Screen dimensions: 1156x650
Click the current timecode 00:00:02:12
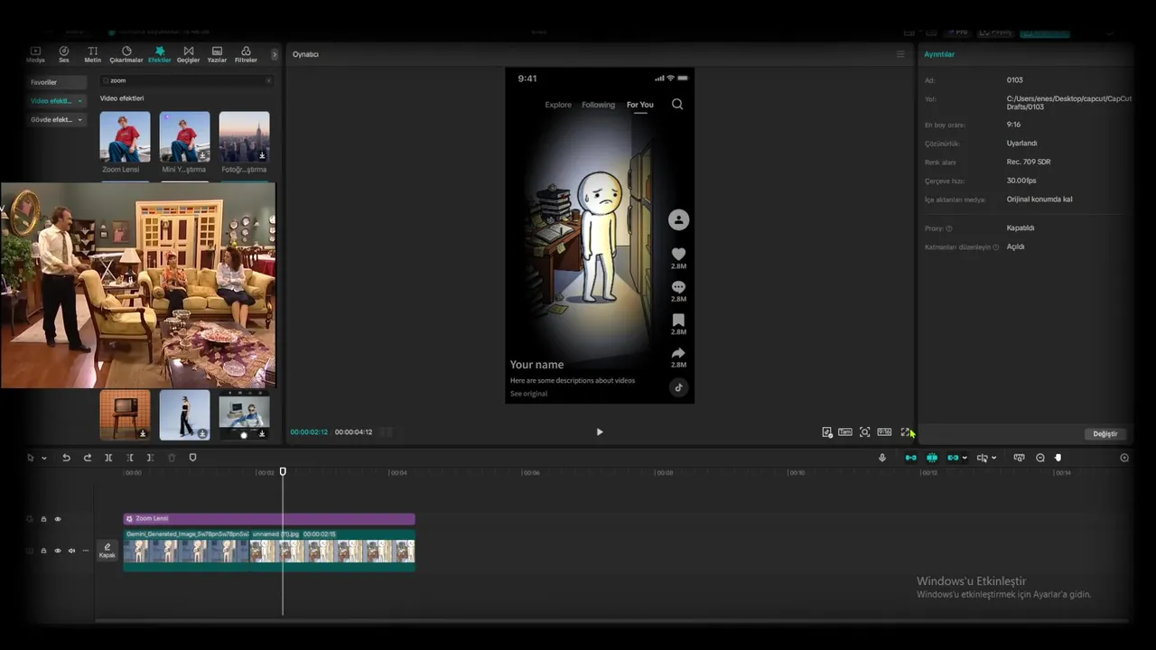[x=309, y=432]
